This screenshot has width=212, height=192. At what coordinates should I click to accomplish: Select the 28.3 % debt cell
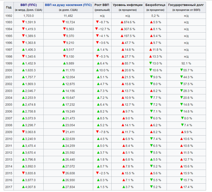pos(186,91)
